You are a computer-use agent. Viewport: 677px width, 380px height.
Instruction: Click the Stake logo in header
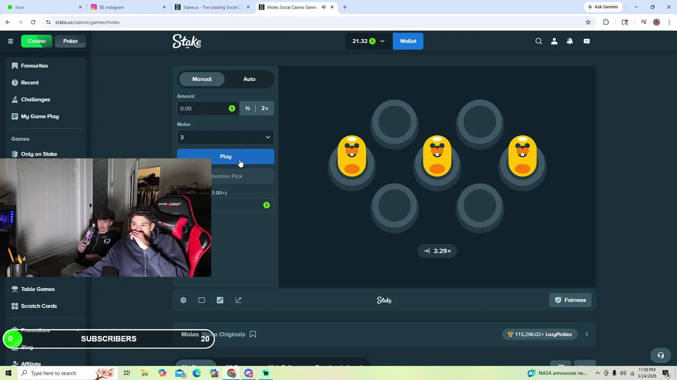pos(187,41)
